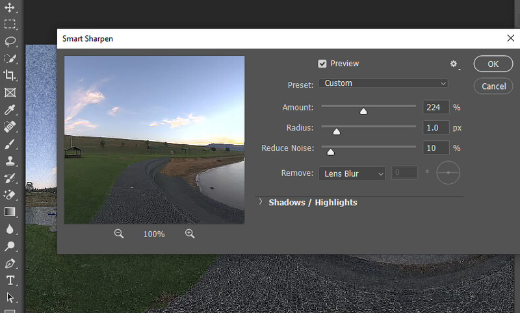Select the Horizontal Type tool

tap(10, 280)
